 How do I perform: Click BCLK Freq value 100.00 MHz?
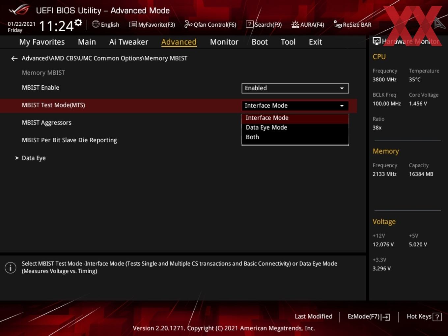[x=387, y=104]
